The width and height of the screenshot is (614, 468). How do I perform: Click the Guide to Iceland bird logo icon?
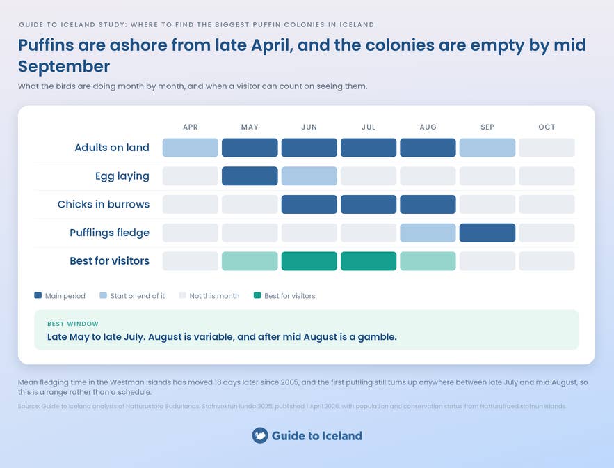click(260, 435)
